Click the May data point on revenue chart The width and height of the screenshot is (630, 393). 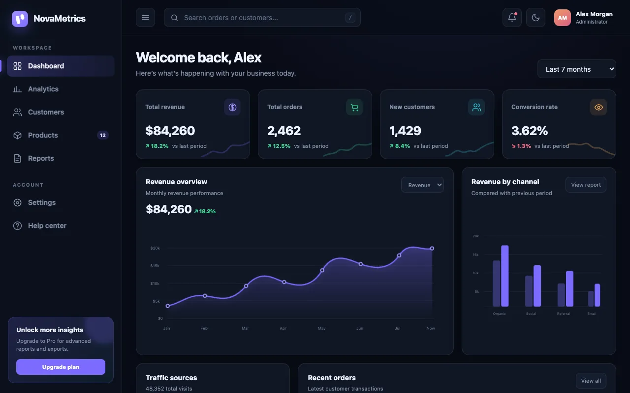click(x=322, y=270)
